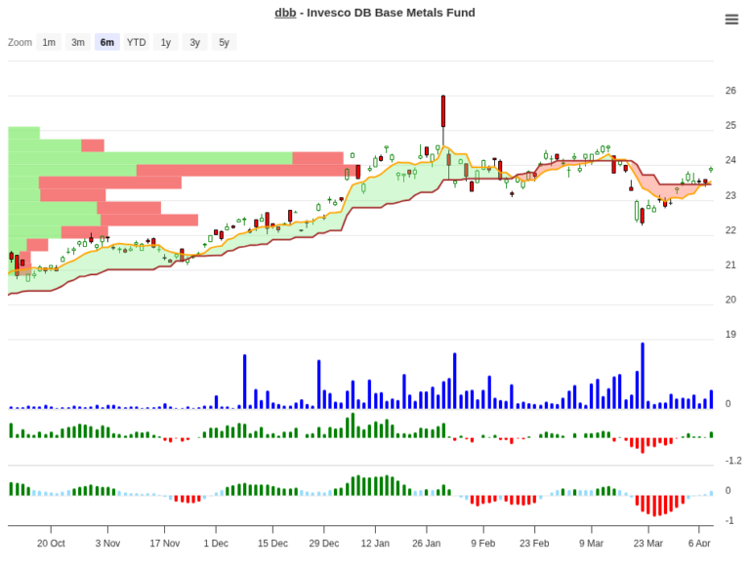Click the 19 price axis label
Screen dimensions: 750x568
(x=730, y=334)
